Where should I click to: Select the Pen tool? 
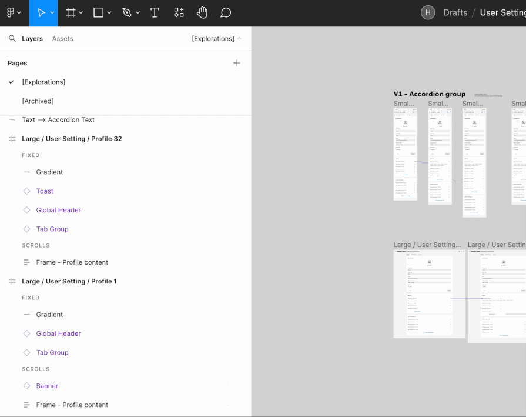tap(127, 13)
